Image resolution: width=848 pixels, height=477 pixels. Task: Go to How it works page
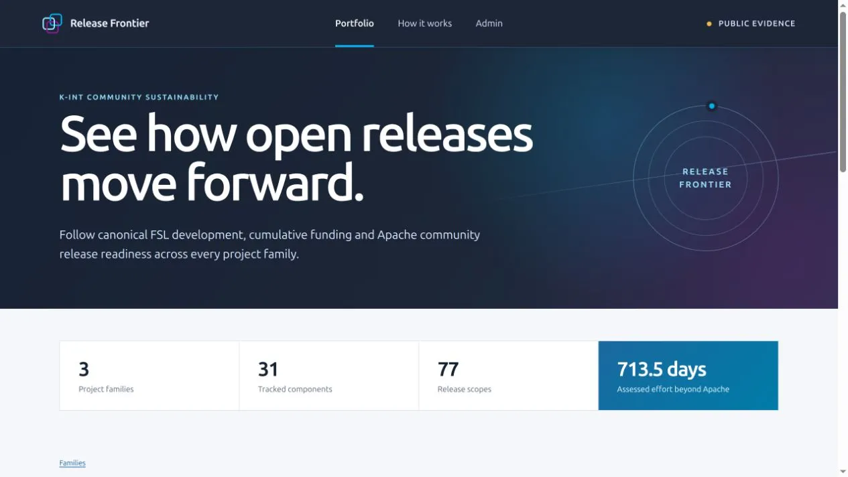coord(425,23)
